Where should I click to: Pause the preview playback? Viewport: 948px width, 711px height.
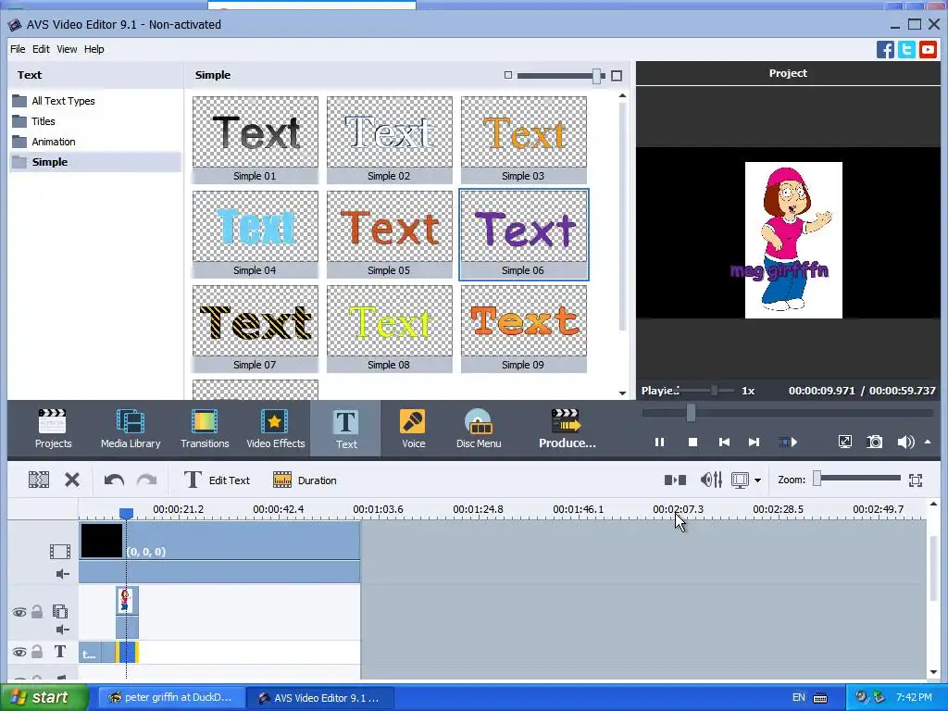659,442
